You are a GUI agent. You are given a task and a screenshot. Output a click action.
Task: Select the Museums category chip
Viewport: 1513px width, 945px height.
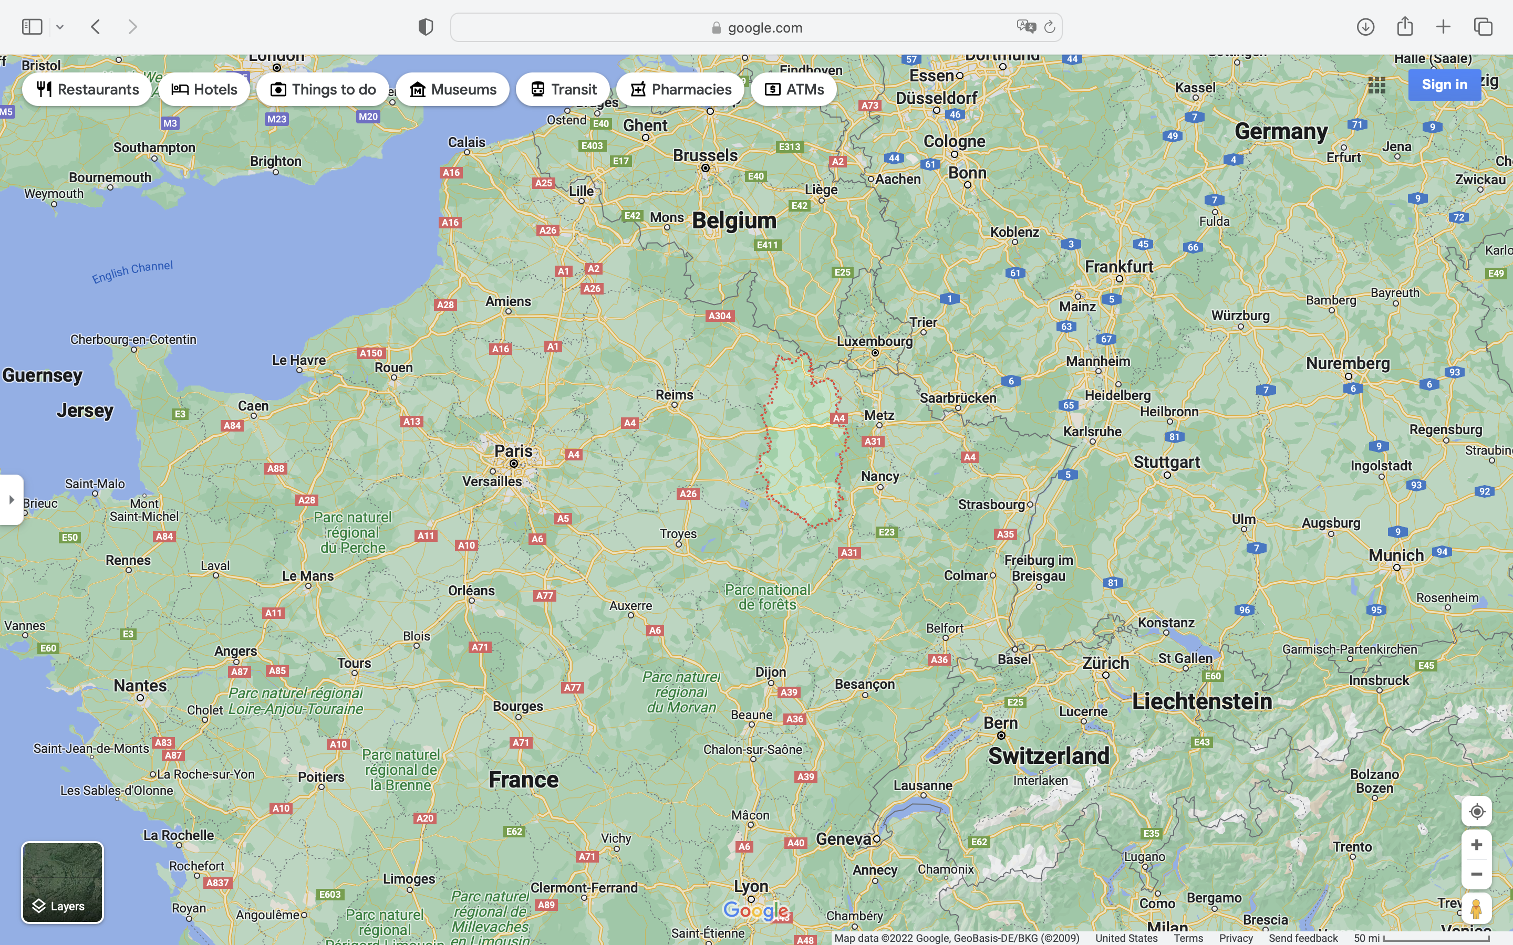coord(453,89)
